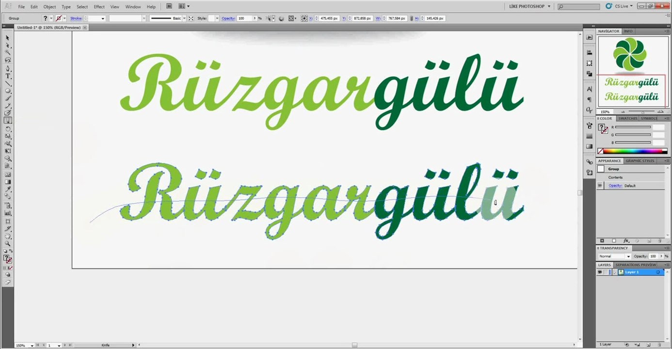This screenshot has width=672, height=349.
Task: Click the search field in application bar
Action: point(580,7)
